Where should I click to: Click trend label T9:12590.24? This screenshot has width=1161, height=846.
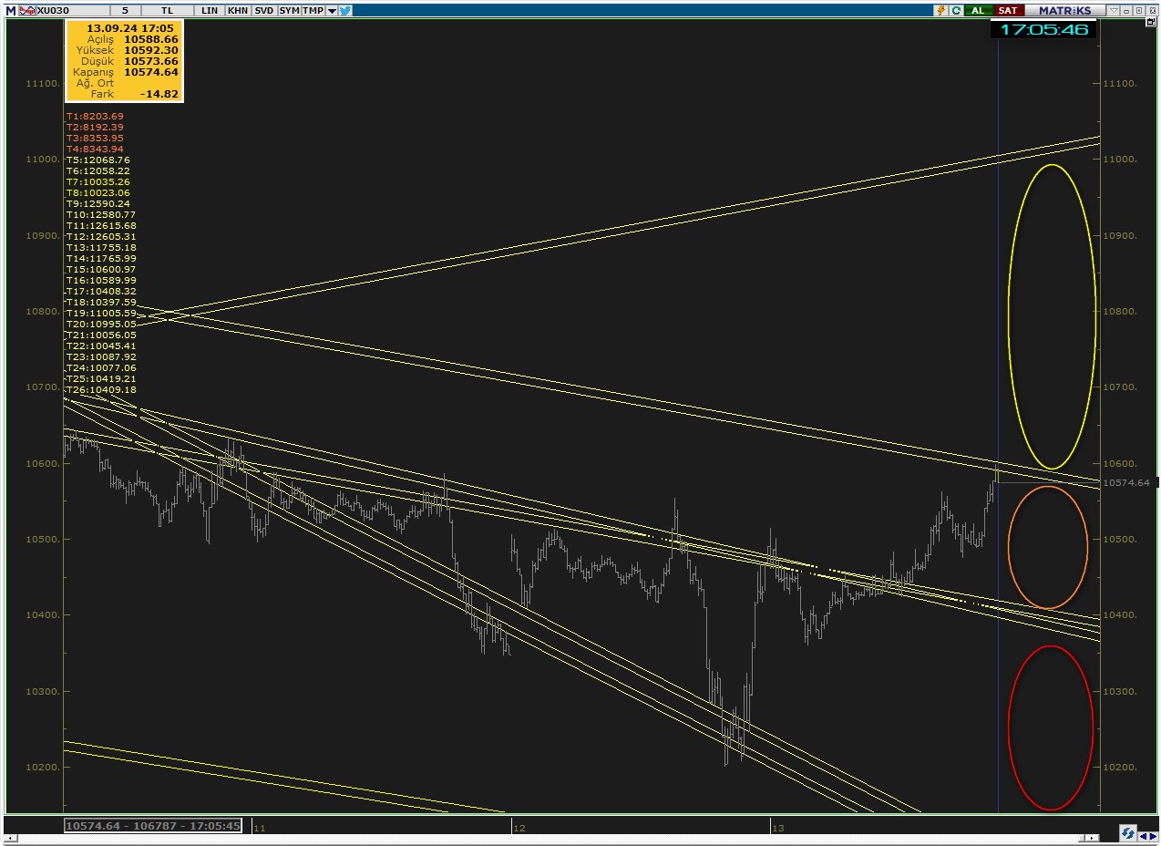point(98,203)
